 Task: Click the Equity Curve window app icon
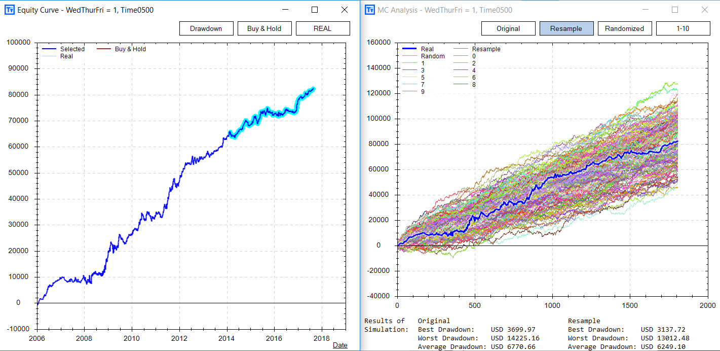9,10
